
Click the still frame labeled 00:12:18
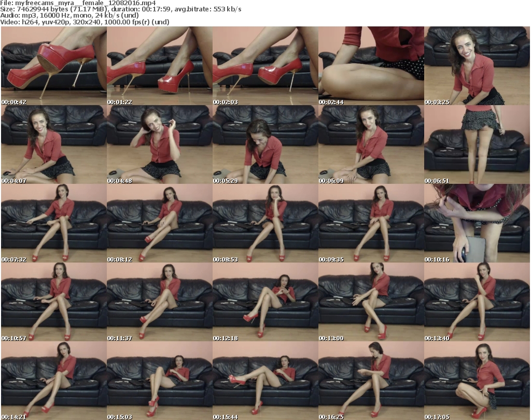[265, 302]
